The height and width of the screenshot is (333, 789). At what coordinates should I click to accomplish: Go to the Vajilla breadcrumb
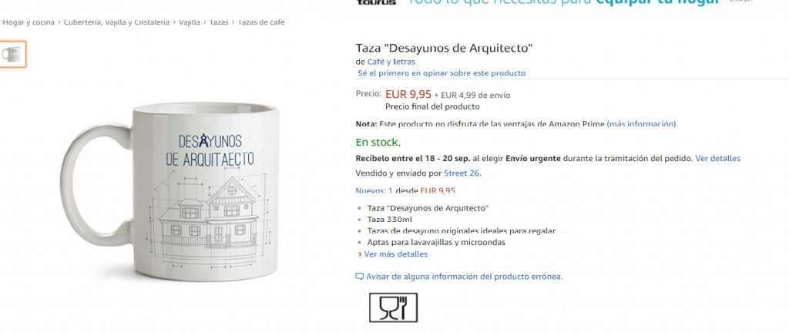190,22
